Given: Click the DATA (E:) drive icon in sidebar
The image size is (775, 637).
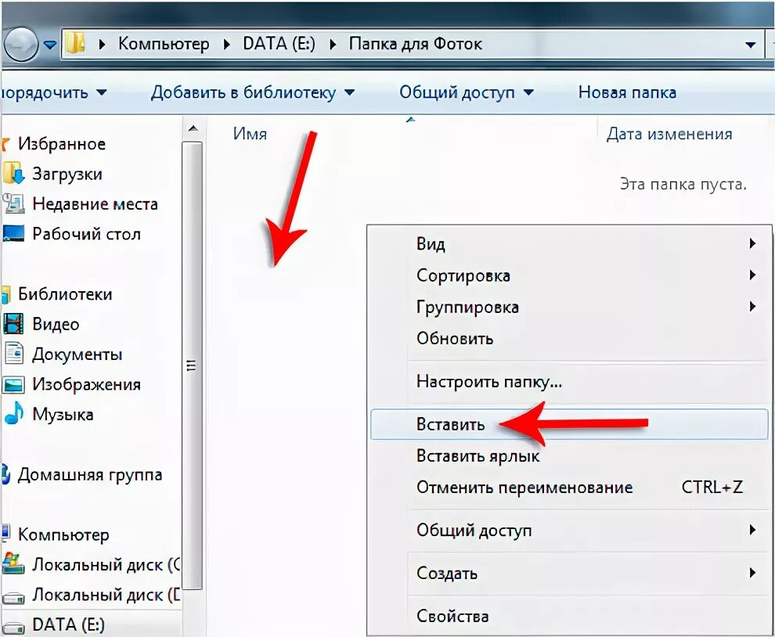Looking at the screenshot, I should pyautogui.click(x=13, y=628).
